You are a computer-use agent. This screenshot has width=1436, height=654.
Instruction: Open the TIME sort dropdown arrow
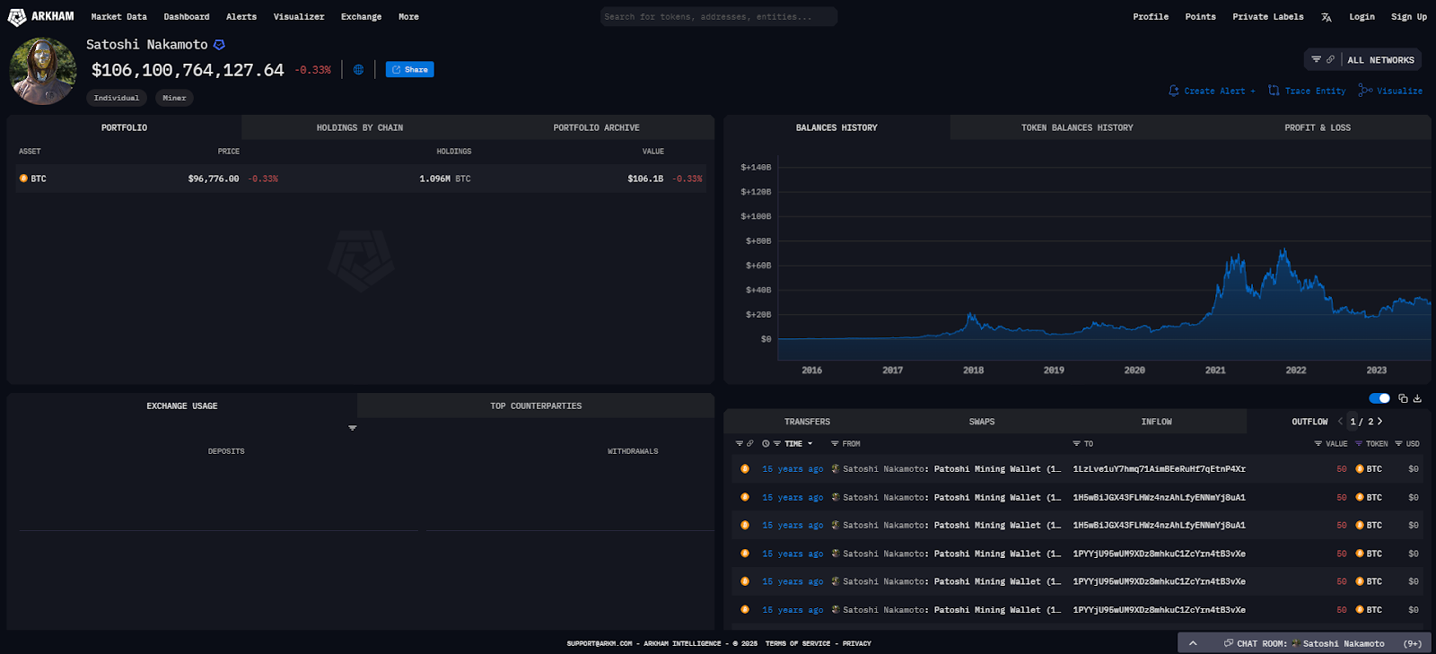(x=810, y=444)
